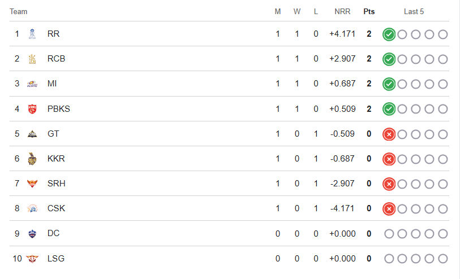This screenshot has height=279, width=460.
Task: Click the GT team logo icon
Action: pos(32,134)
